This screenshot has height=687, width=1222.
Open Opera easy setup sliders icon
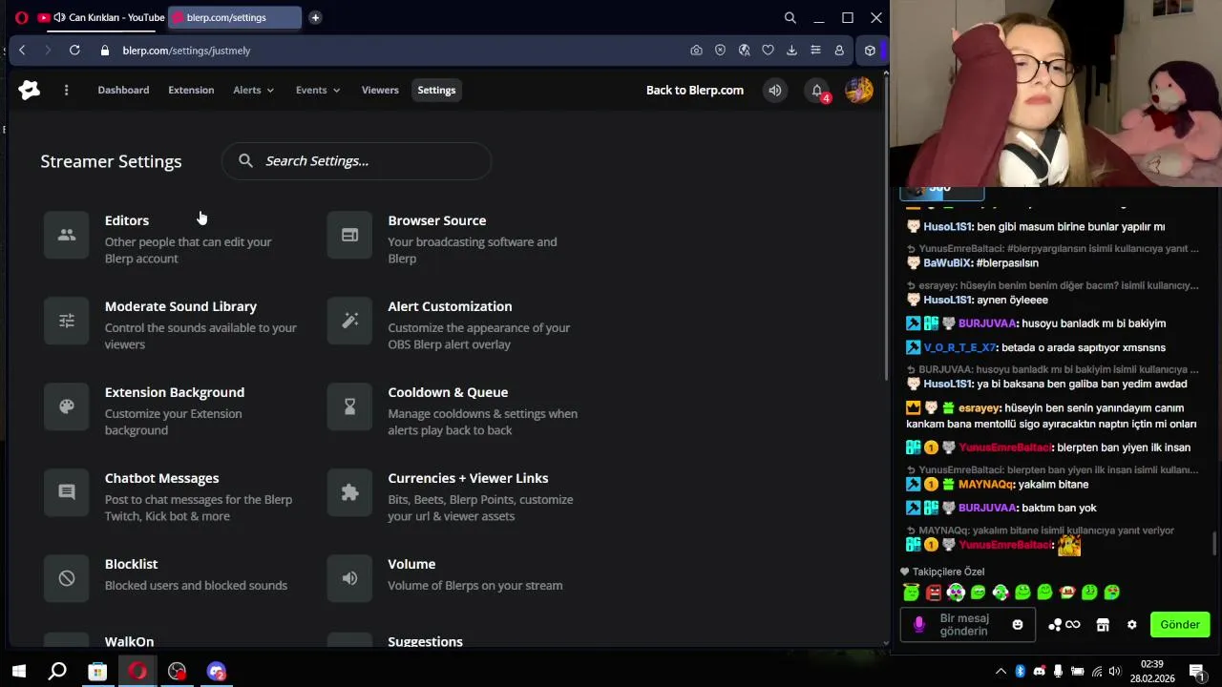pos(815,51)
